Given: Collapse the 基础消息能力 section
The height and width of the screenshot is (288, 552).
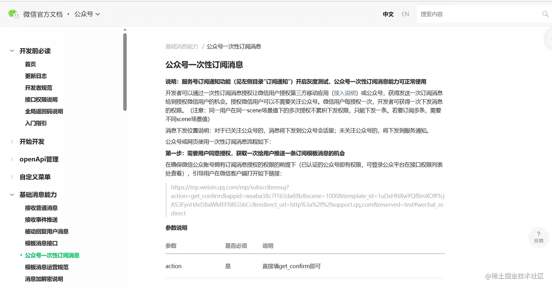Looking at the screenshot, I should (x=12, y=195).
